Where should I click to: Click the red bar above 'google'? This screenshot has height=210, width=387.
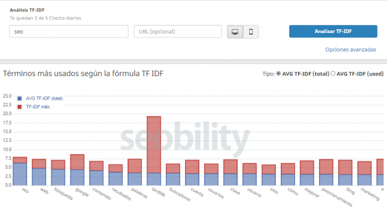point(77,162)
